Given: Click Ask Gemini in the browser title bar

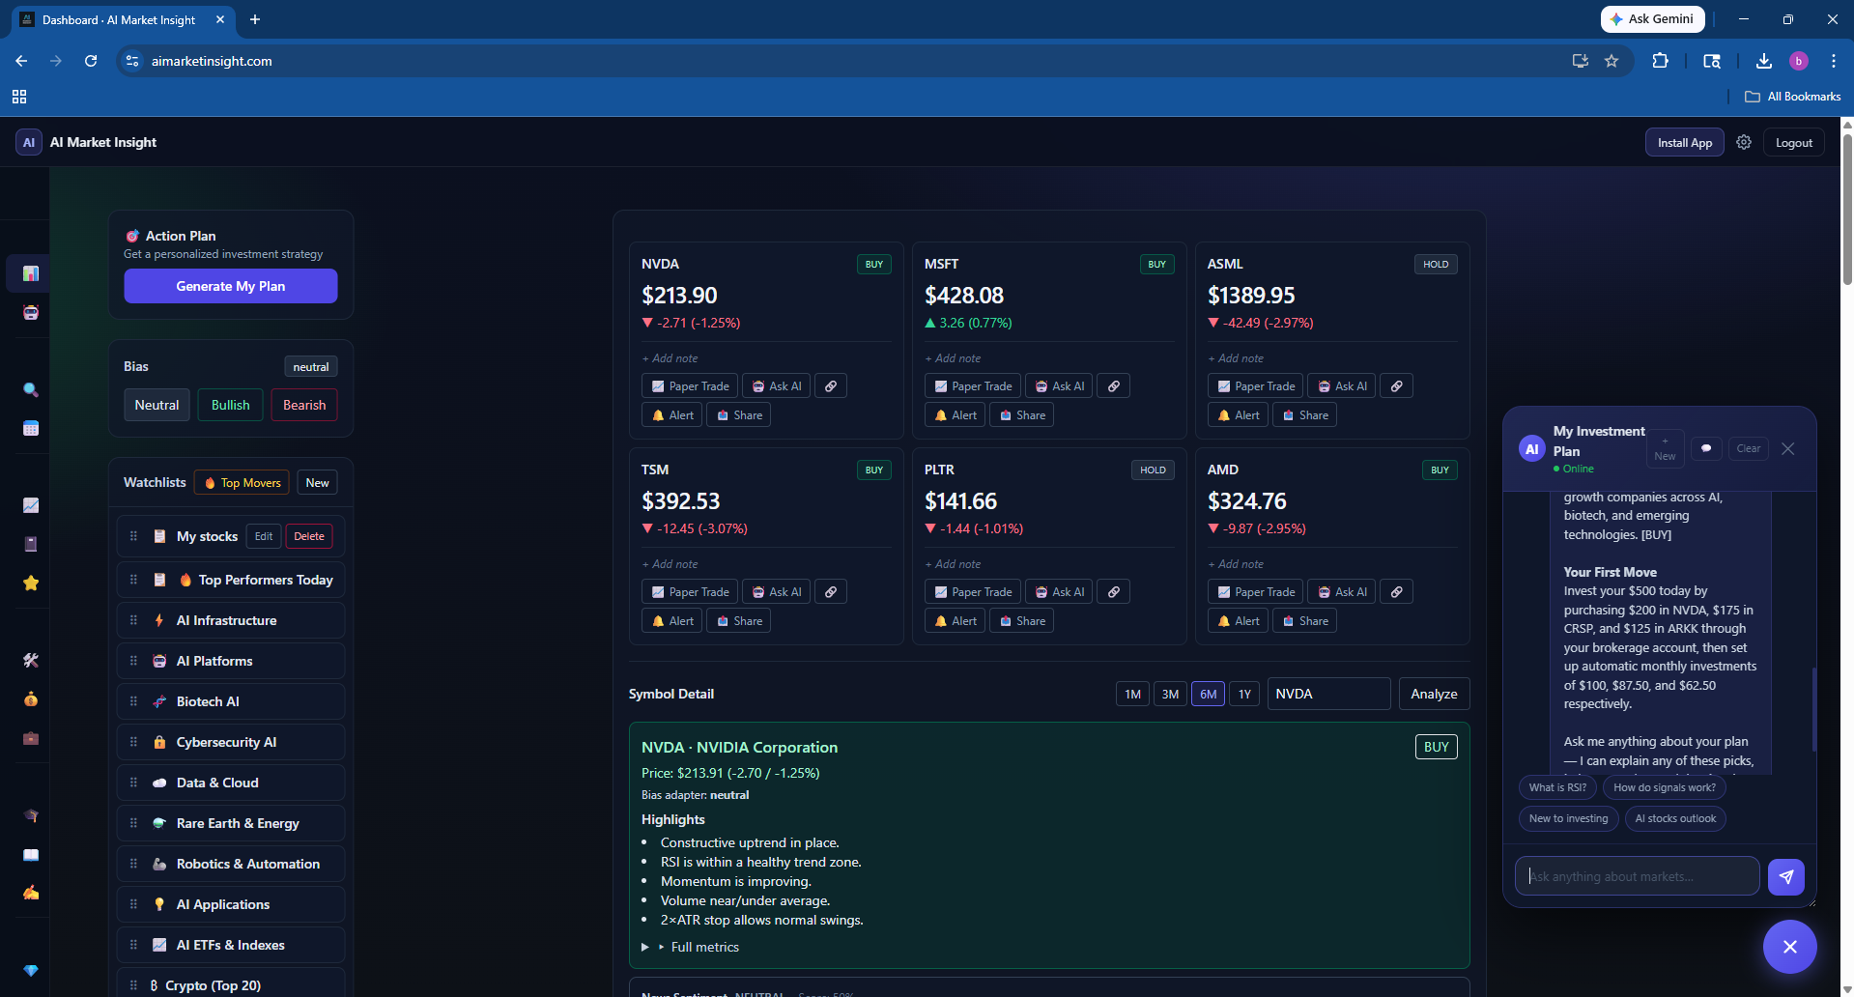Looking at the screenshot, I should pyautogui.click(x=1652, y=19).
